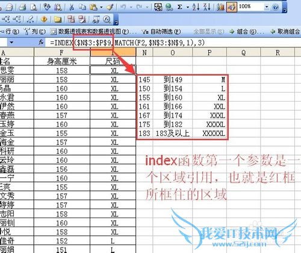301x253 pixels.
Task: Click the Undo arrow icon
Action: tap(123, 7)
